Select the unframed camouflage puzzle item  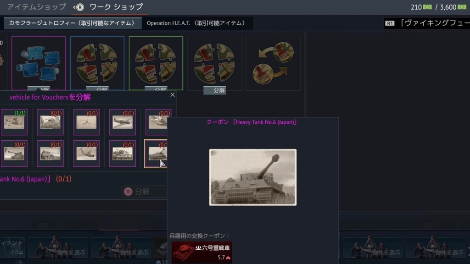[214, 63]
